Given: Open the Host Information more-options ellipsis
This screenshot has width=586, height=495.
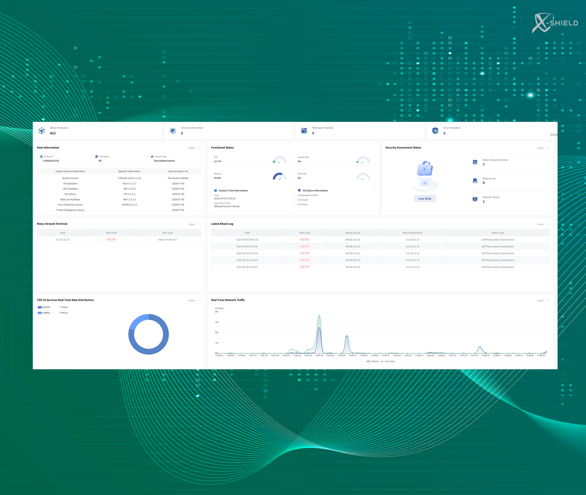Looking at the screenshot, I should (200, 148).
